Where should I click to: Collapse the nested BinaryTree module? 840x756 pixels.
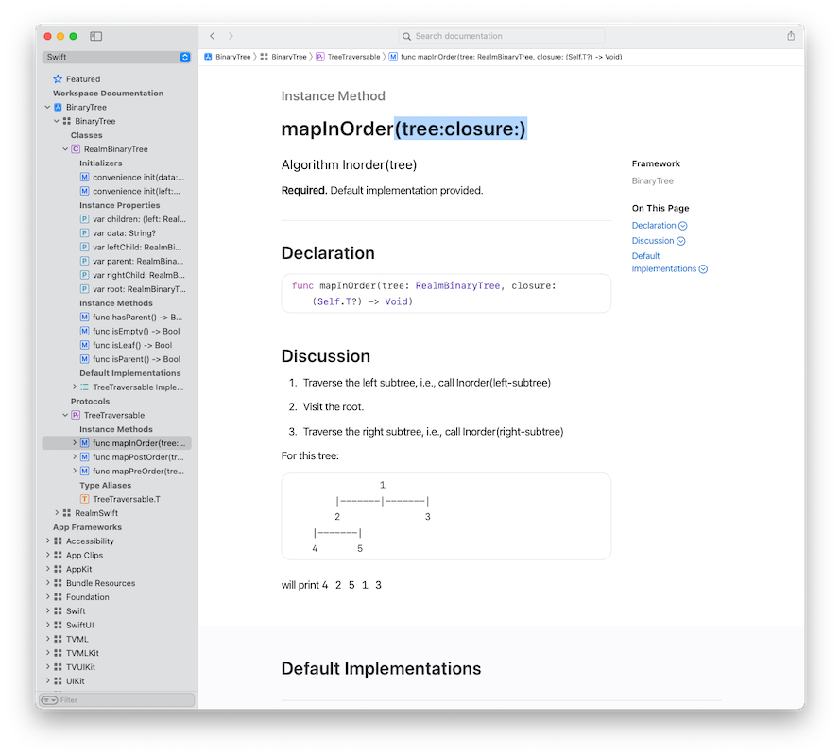57,121
